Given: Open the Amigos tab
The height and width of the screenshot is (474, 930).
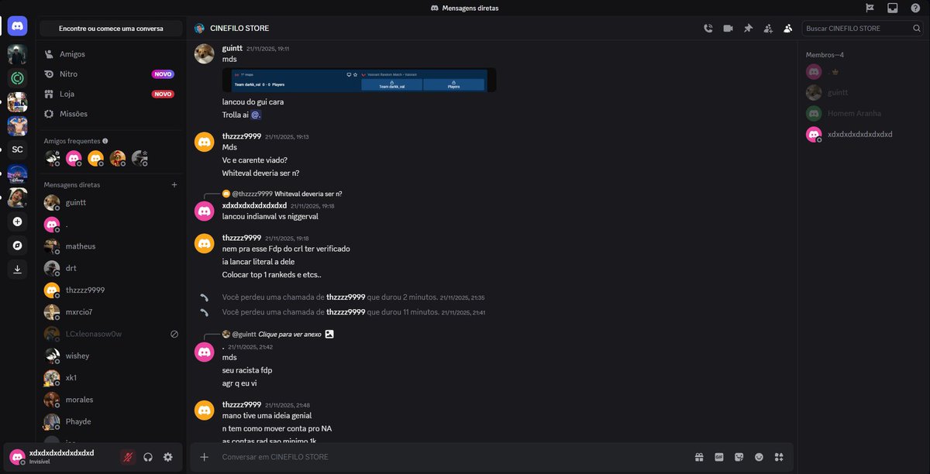Looking at the screenshot, I should click(x=112, y=54).
